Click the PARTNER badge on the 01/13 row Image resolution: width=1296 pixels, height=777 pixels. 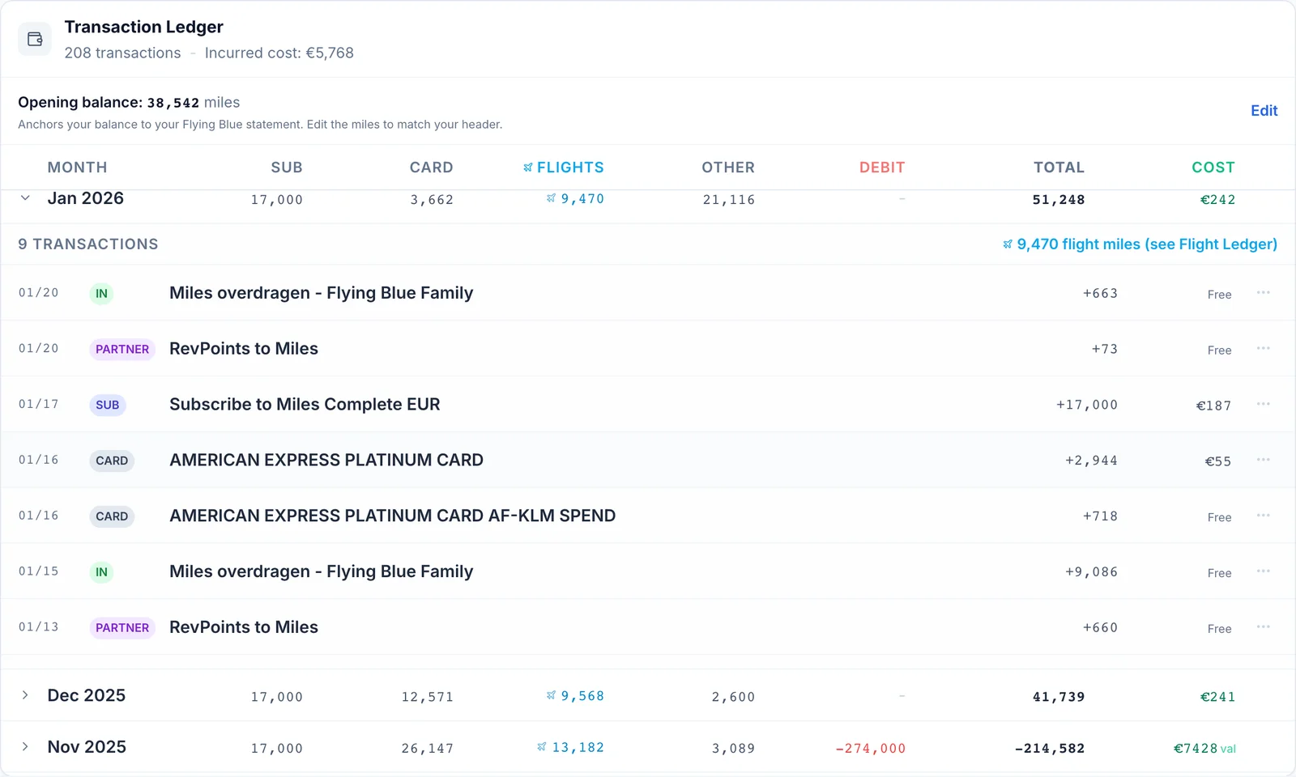(122, 628)
